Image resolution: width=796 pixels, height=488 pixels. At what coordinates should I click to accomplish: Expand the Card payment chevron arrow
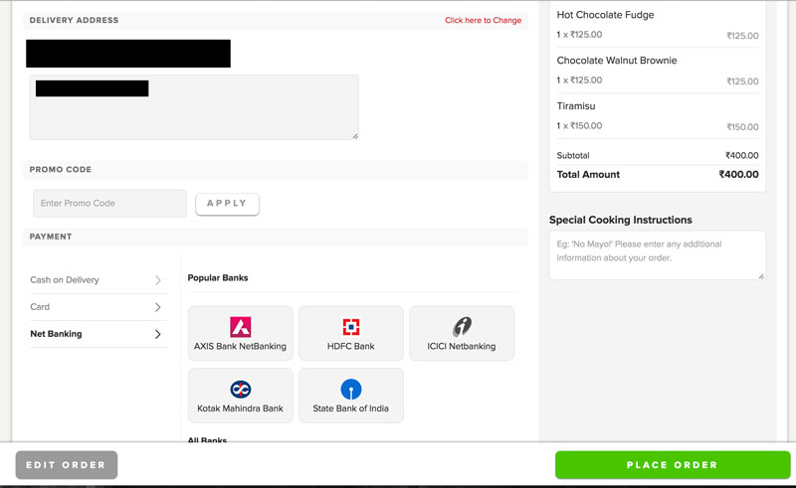[x=158, y=307]
